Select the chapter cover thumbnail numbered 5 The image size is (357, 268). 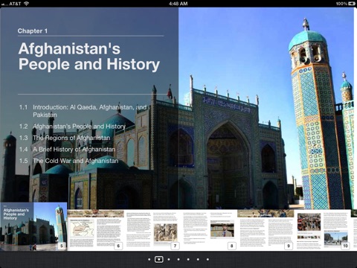[33, 226]
